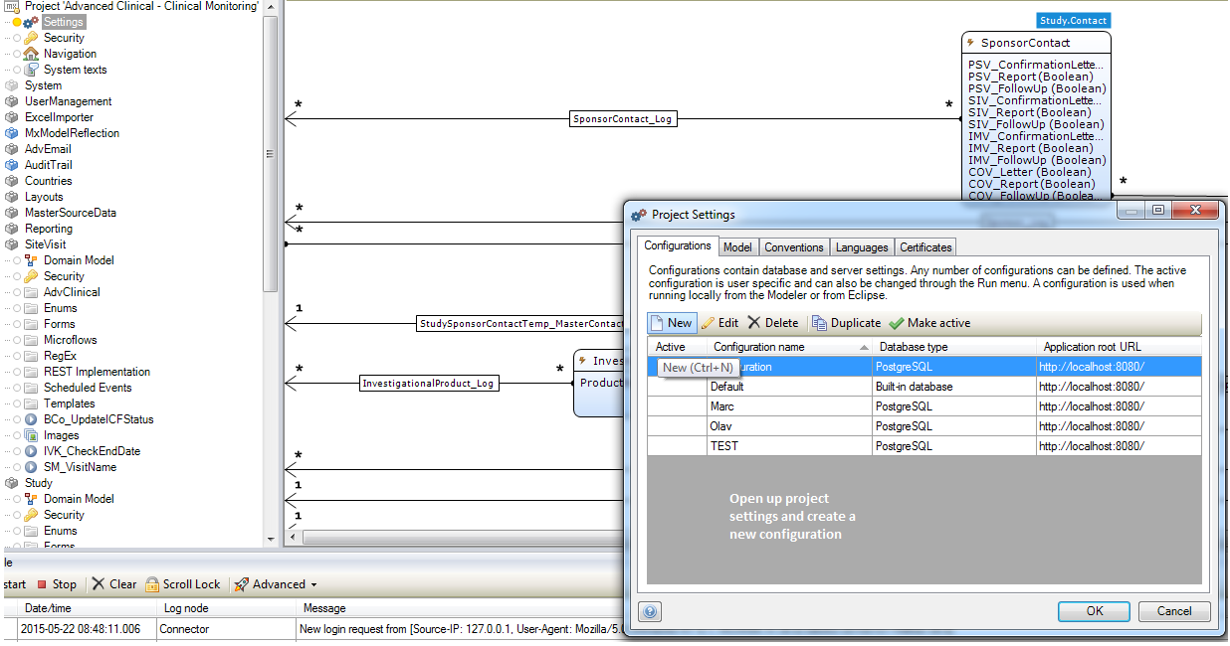Click project tree scrollbar up arrow
This screenshot has height=646, width=1230.
[271, 7]
